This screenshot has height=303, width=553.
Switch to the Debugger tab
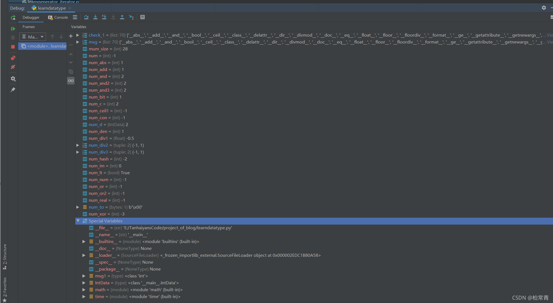point(31,17)
